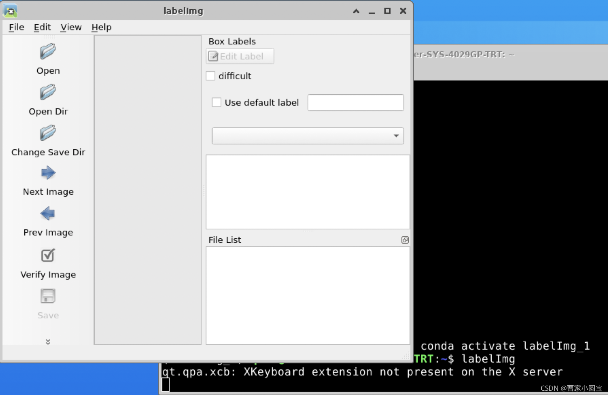Click the Edit Label button
The width and height of the screenshot is (608, 395).
click(240, 56)
